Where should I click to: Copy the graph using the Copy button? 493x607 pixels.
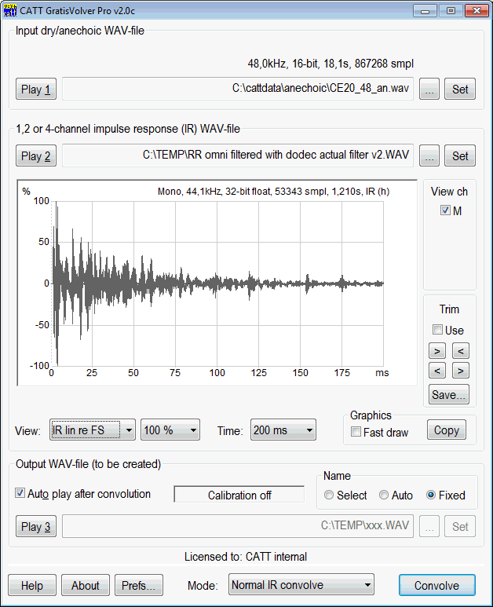click(446, 430)
